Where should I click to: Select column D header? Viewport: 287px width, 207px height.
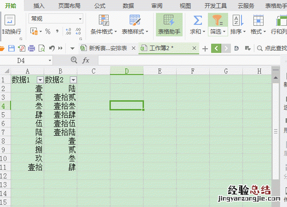(x=126, y=71)
